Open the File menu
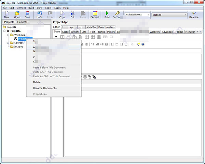This screenshot has height=164, width=205. (5, 8)
